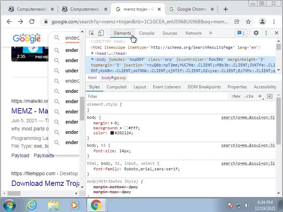The width and height of the screenshot is (283, 212).
Task: Toggle the .cls classes button
Action: [249, 96]
